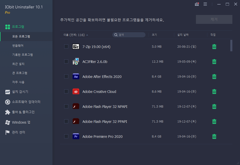Image resolution: width=240 pixels, height=165 pixels.
Task: Click trash icon for 7-Zip 19.00 (x64)
Action: point(214,46)
